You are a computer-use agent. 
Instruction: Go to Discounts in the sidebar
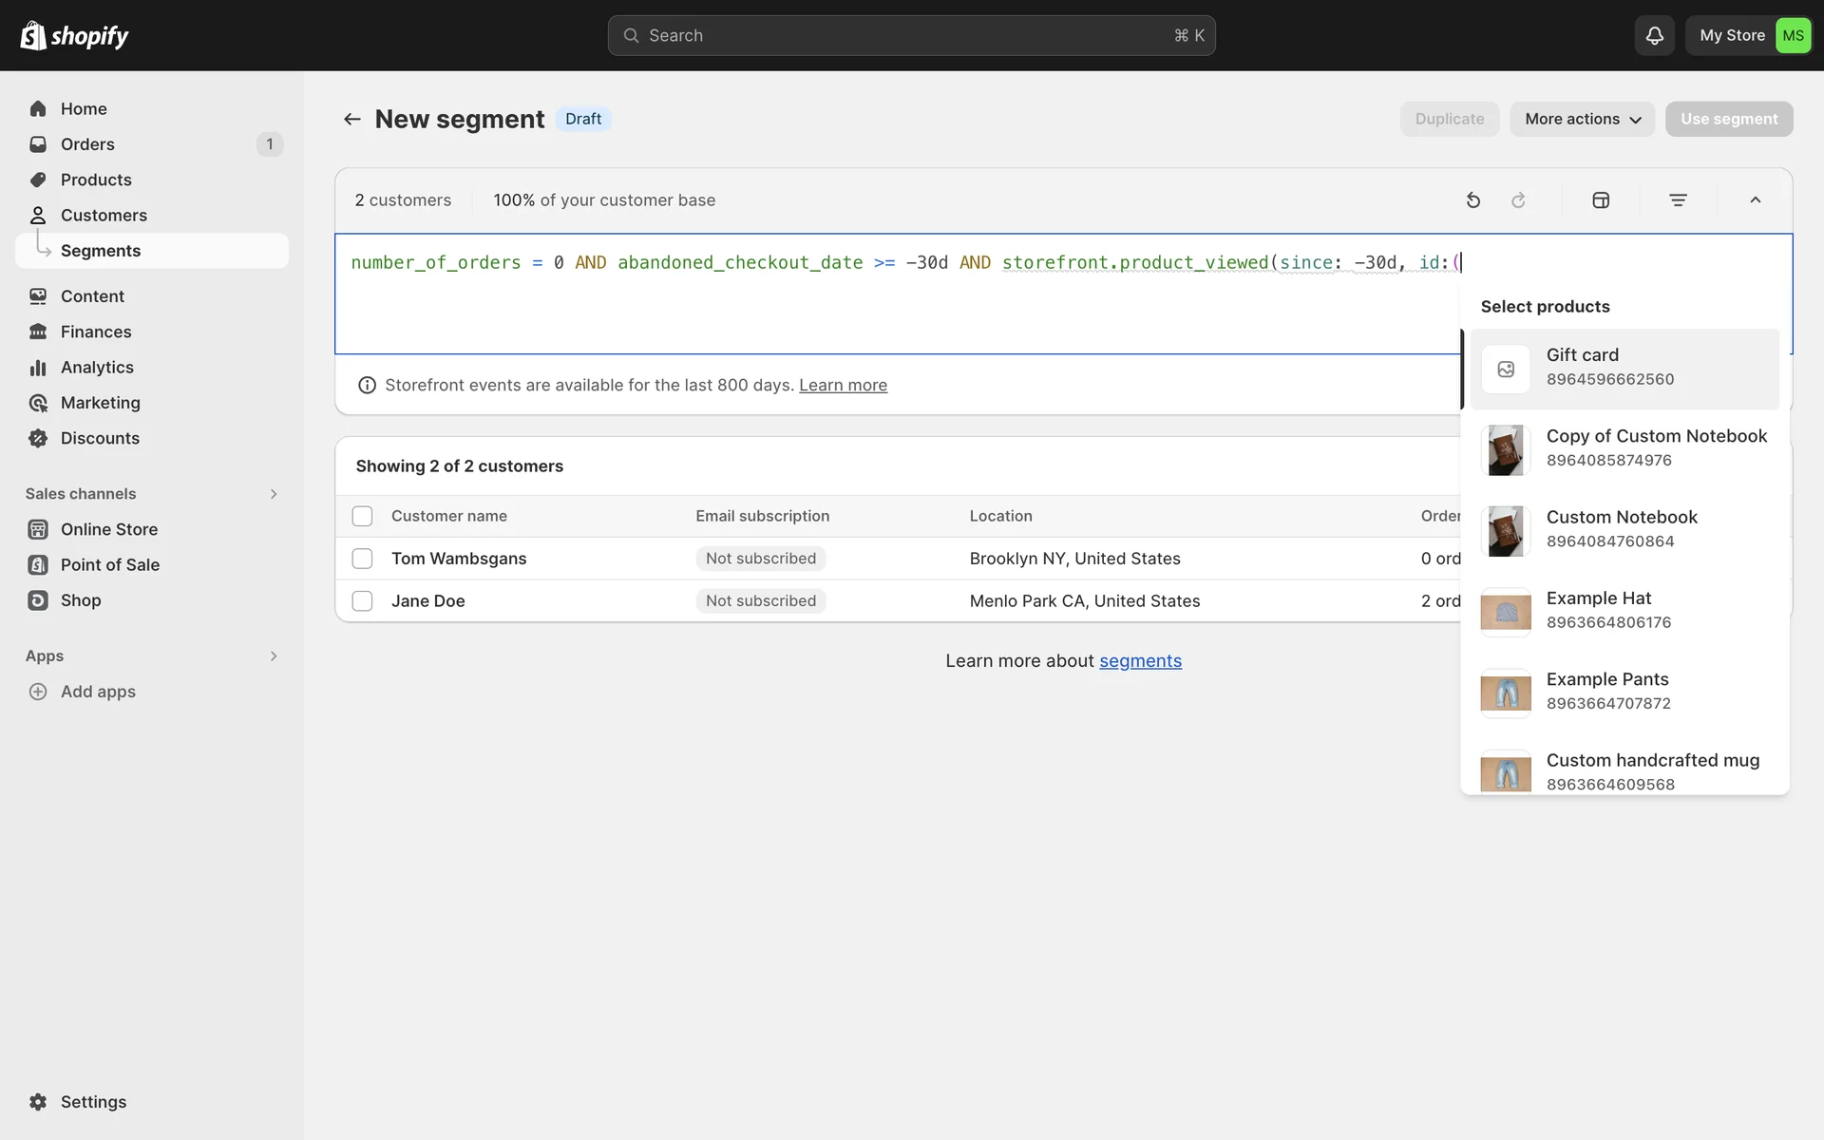point(100,438)
